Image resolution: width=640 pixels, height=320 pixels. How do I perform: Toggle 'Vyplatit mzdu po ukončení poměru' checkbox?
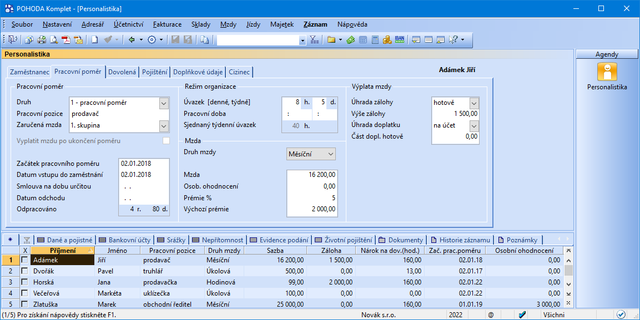(x=166, y=141)
